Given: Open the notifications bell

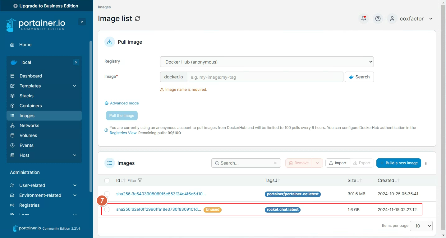Looking at the screenshot, I should [364, 19].
